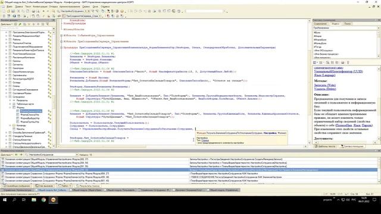Click the Copy toolbar icon
Image resolution: width=381 pixels, height=214 pixels.
[x=23, y=11]
